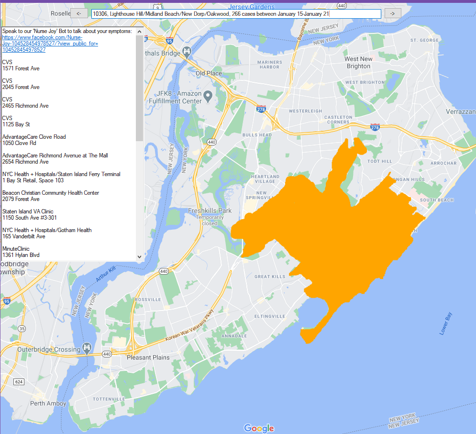Click the 'ELTINGVILLE' neighborhood label
The width and height of the screenshot is (476, 434).
[x=269, y=316]
